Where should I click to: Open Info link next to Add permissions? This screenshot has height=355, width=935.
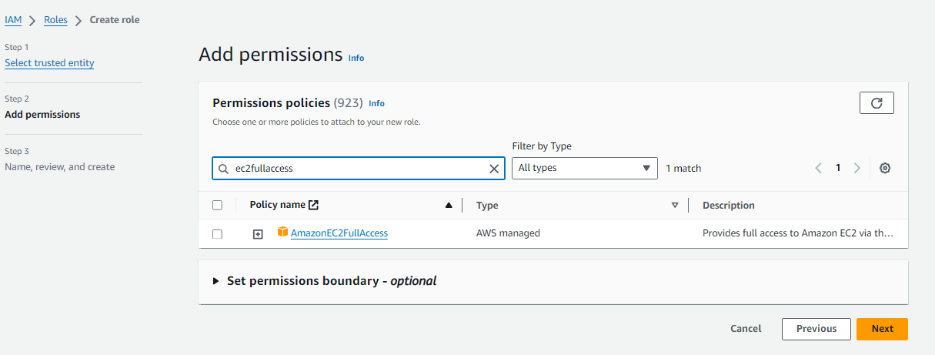click(x=356, y=58)
